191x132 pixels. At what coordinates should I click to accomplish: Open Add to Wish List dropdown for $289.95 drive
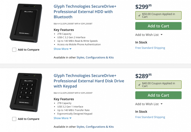coord(149,104)
